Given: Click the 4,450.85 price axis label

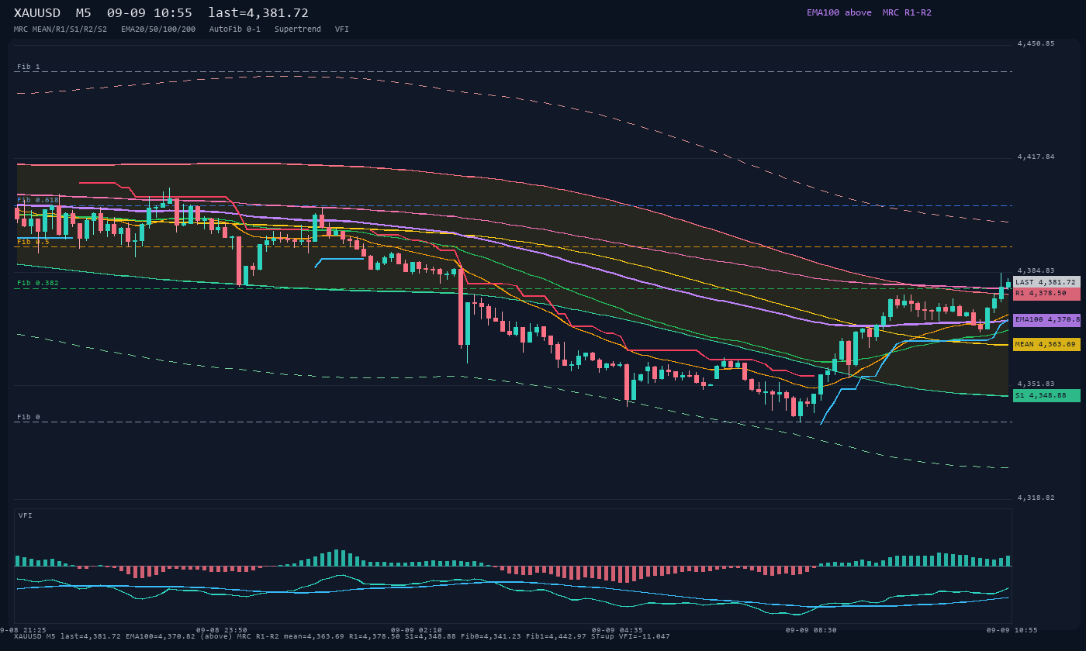Looking at the screenshot, I should [x=1036, y=43].
